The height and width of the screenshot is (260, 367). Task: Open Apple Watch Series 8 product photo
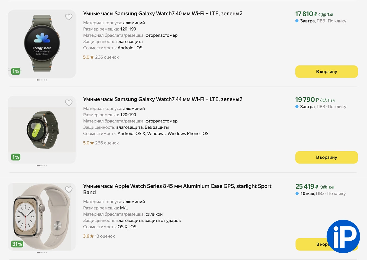point(42,216)
